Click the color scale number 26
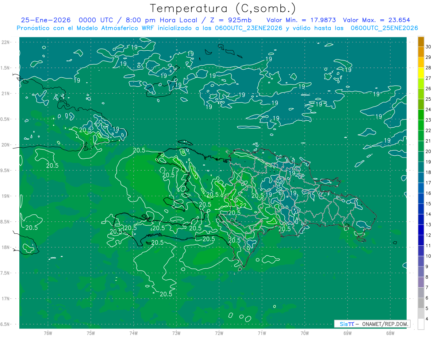This screenshot has width=438, height=338. click(x=429, y=89)
